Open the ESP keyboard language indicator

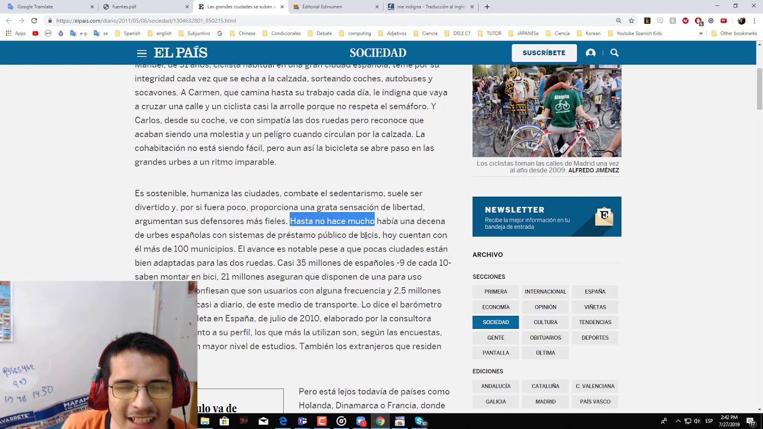[x=709, y=421]
